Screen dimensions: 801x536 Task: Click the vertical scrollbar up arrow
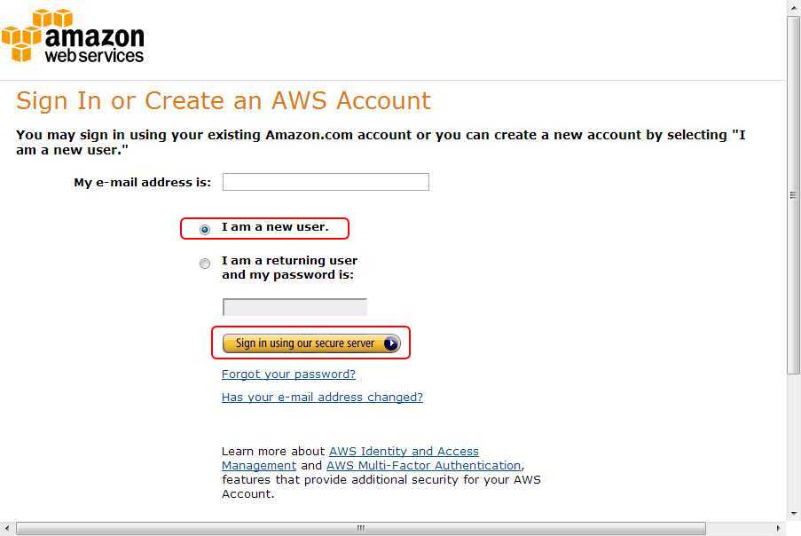coord(793,7)
